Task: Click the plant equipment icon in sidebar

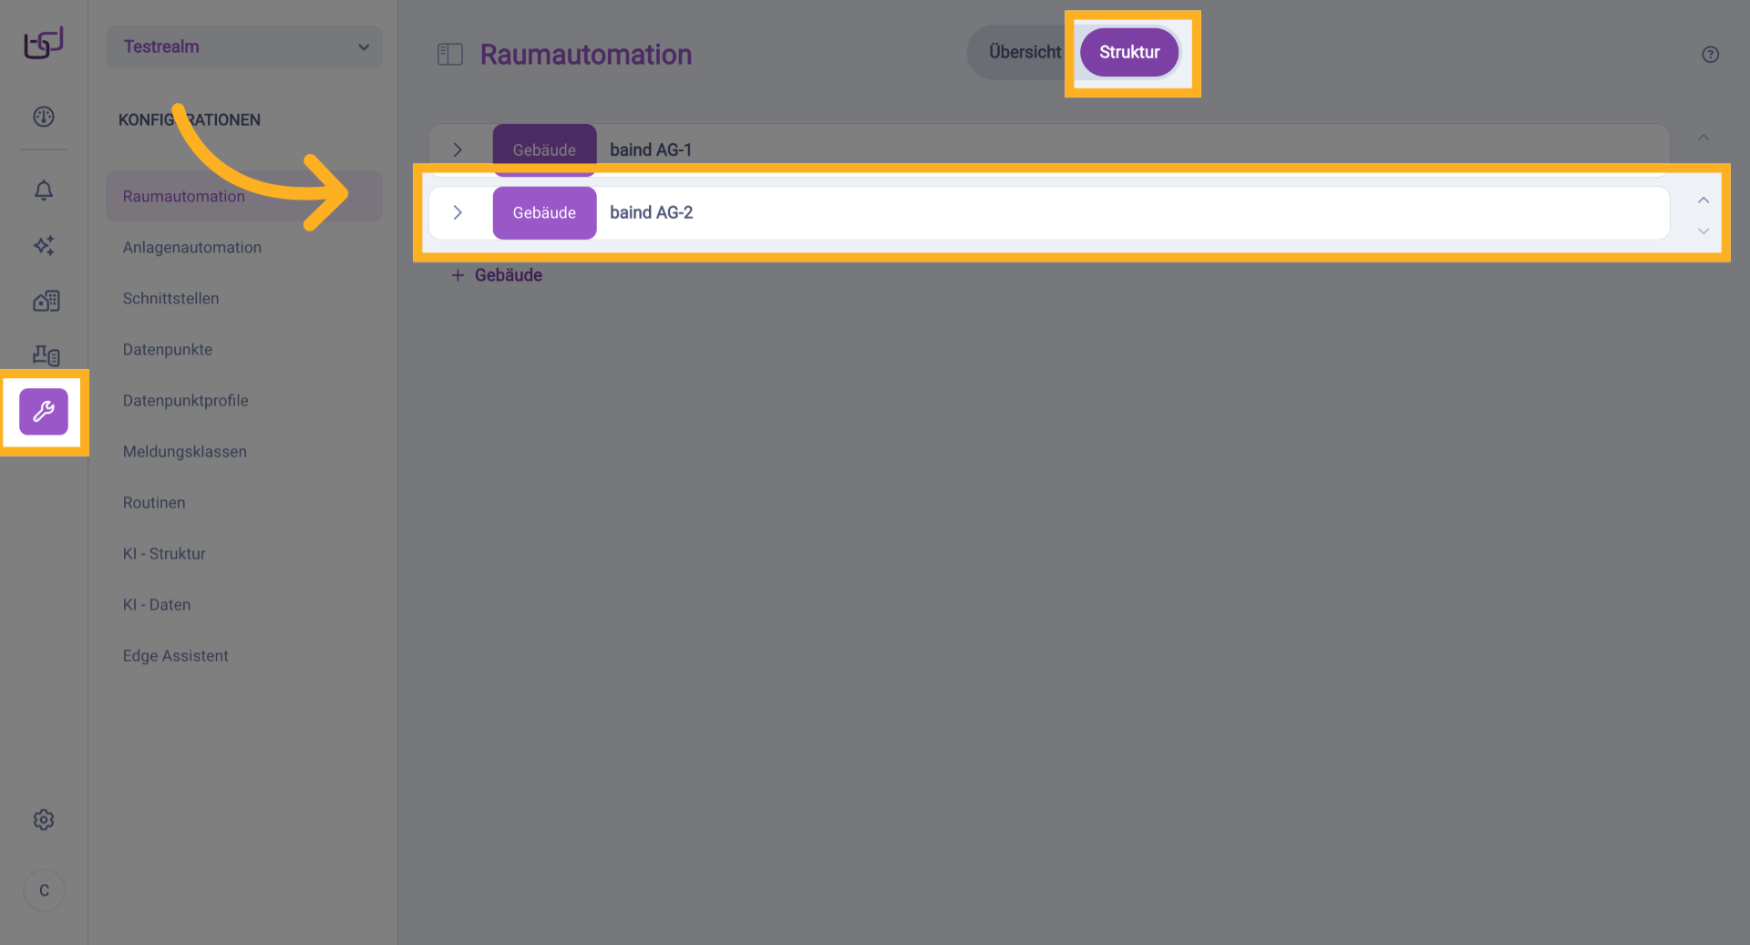Action: point(46,355)
